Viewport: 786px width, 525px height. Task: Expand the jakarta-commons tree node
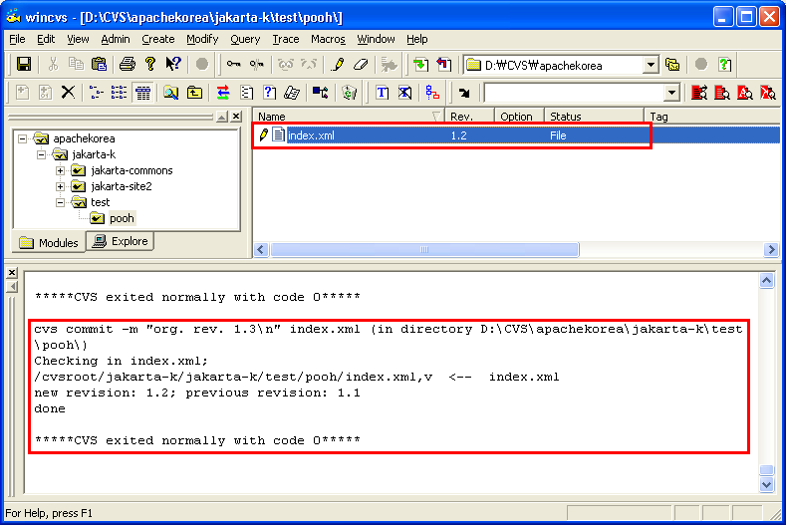point(61,170)
